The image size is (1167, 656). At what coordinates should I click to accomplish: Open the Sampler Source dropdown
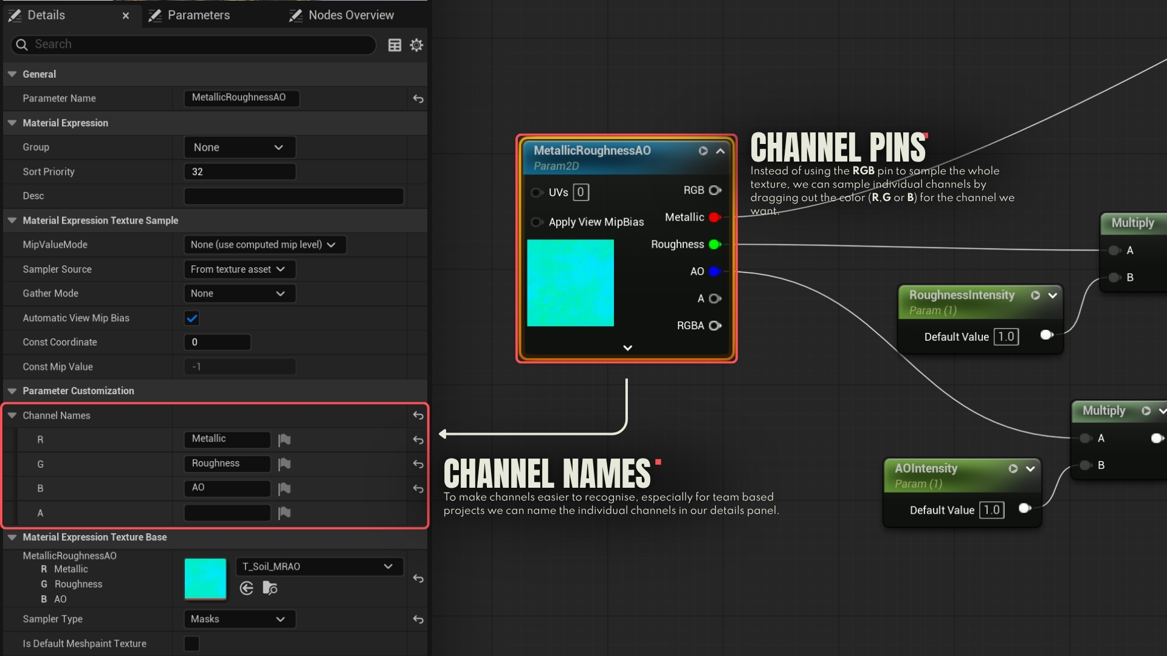pyautogui.click(x=239, y=269)
